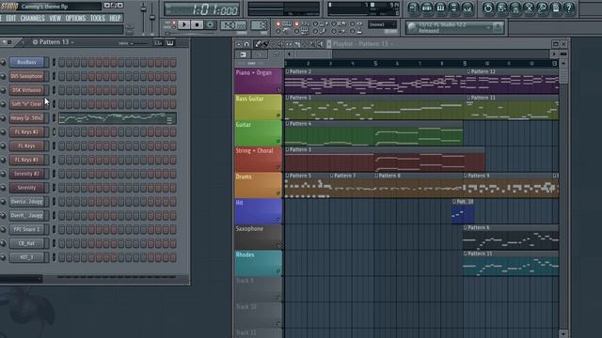Viewport: 602px width, 338px height.
Task: Select the Playlist paint brush tool
Action: pyautogui.click(x=264, y=44)
